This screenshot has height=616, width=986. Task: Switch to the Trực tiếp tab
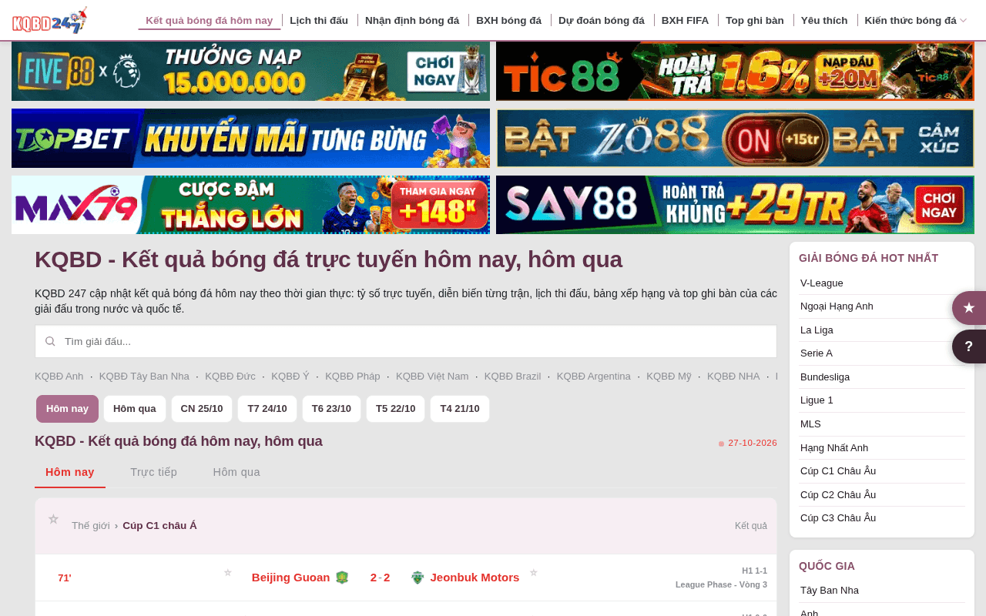coord(153,472)
